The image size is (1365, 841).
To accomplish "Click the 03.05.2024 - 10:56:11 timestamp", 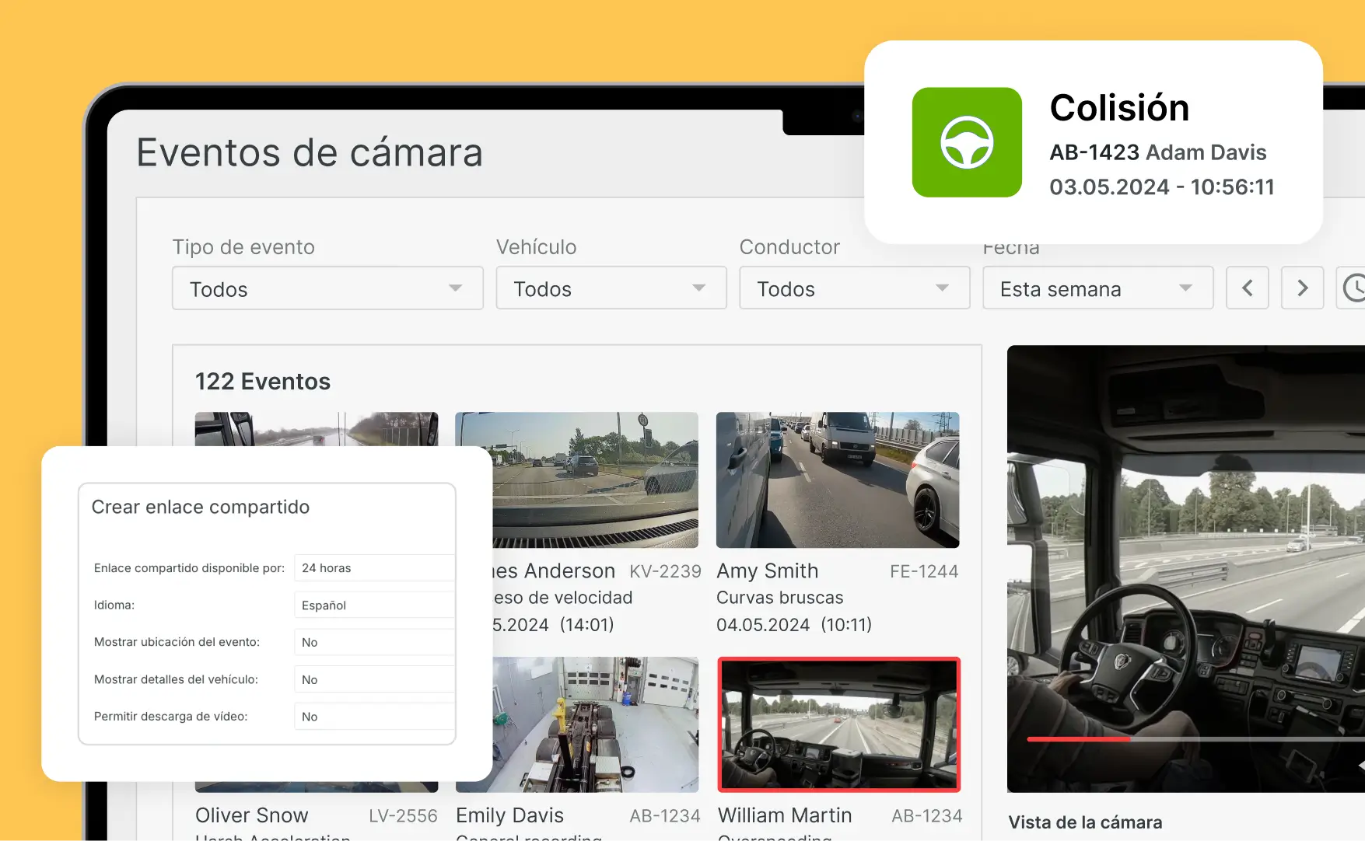I will (x=1162, y=187).
